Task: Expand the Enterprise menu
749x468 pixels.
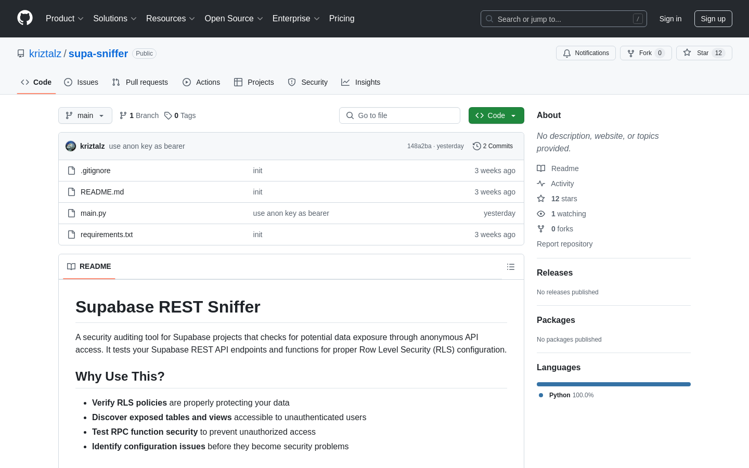Action: (x=296, y=18)
